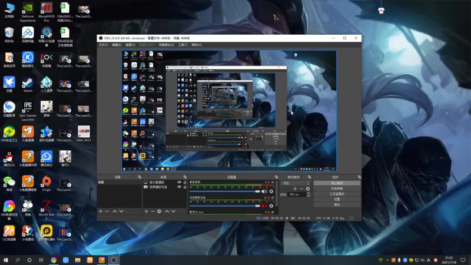Toggle visibility eye of display capture source
The height and width of the screenshot is (265, 471).
179,182
